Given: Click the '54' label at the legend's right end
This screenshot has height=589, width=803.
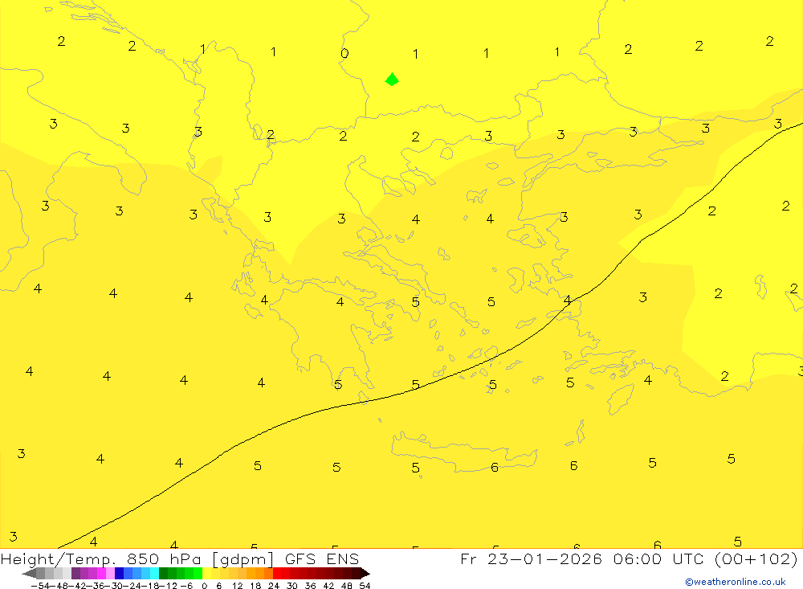Looking at the screenshot, I should [x=365, y=586].
